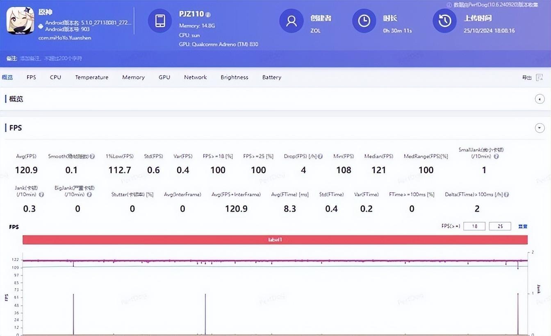Click the Genshin Impact app icon
Image resolution: width=551 pixels, height=336 pixels.
tap(20, 20)
